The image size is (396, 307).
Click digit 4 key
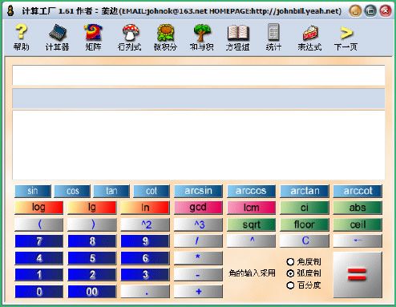click(x=39, y=258)
